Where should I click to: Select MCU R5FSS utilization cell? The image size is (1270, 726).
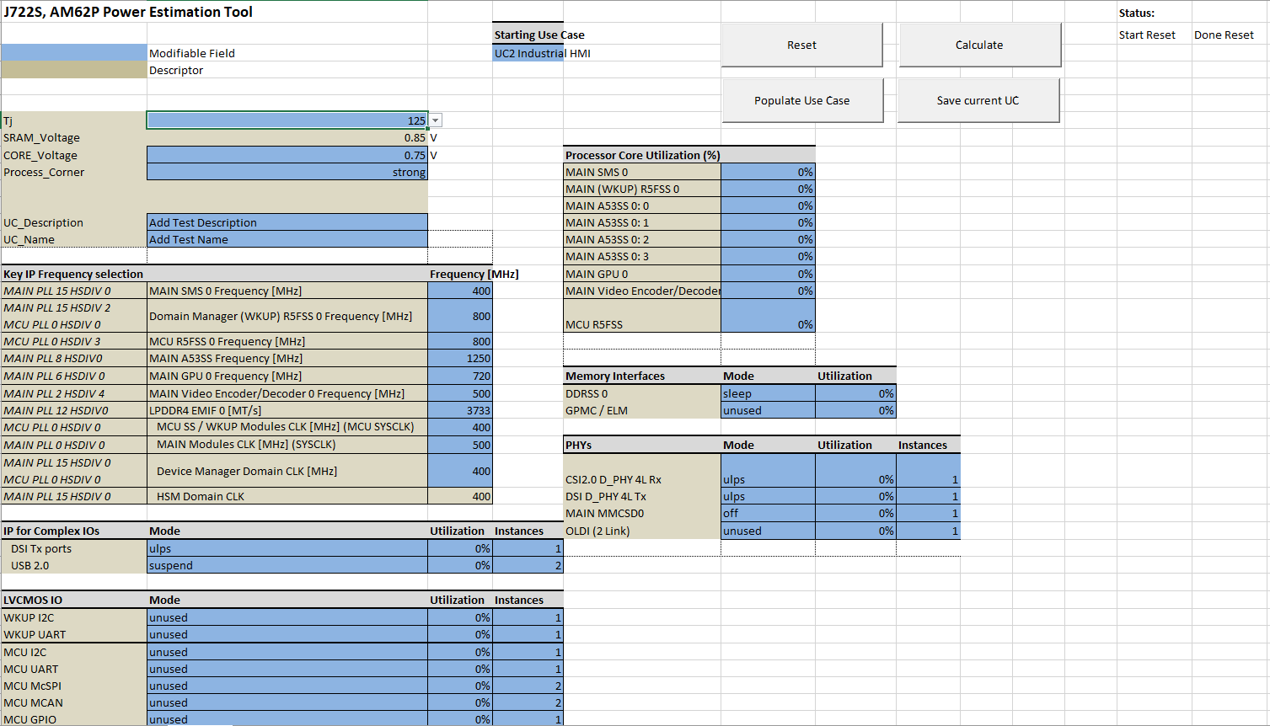(x=768, y=316)
